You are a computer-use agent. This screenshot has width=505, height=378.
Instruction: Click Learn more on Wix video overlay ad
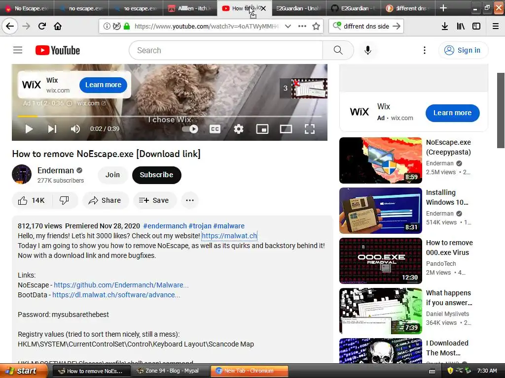point(103,85)
